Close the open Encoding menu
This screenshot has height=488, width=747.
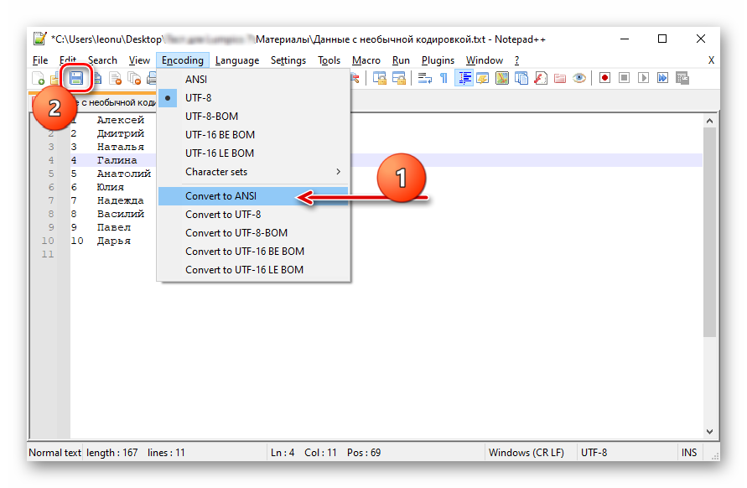pyautogui.click(x=183, y=60)
